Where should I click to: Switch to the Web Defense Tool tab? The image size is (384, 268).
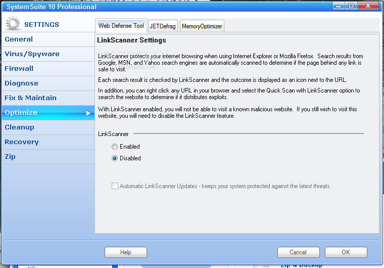pyautogui.click(x=121, y=25)
